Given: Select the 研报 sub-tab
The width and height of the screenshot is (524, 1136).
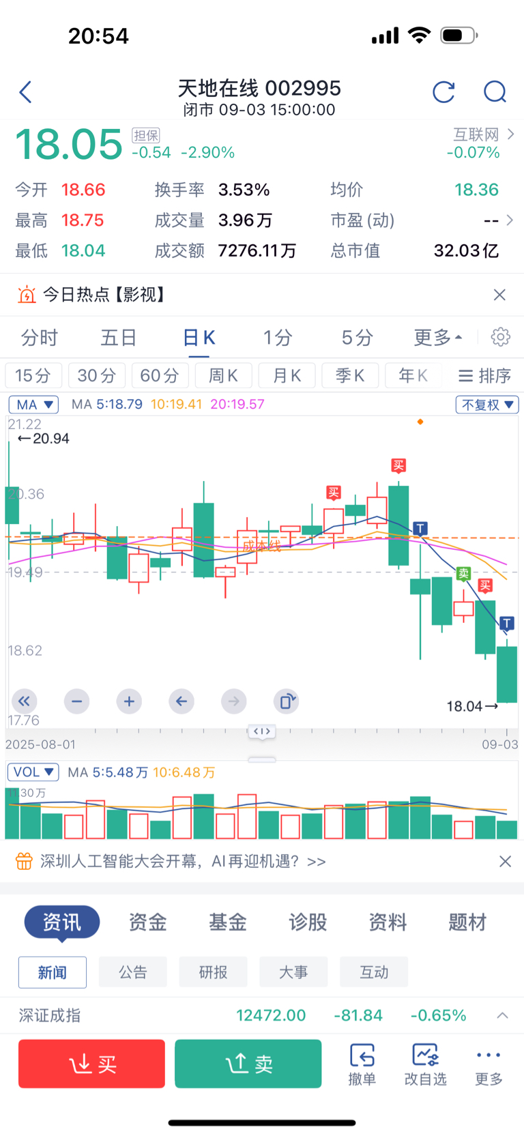Looking at the screenshot, I should click(214, 972).
